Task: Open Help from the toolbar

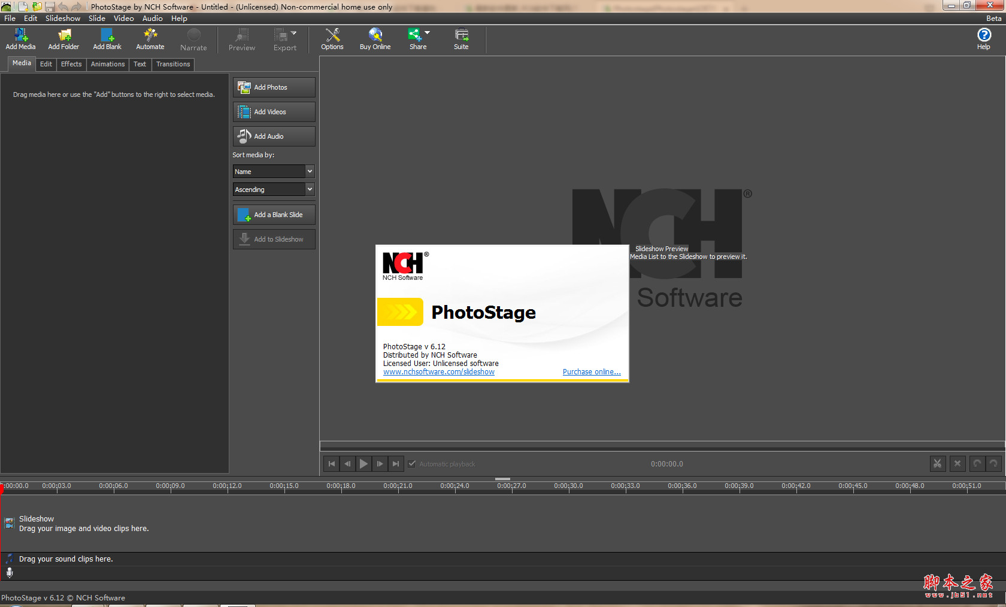Action: click(984, 39)
